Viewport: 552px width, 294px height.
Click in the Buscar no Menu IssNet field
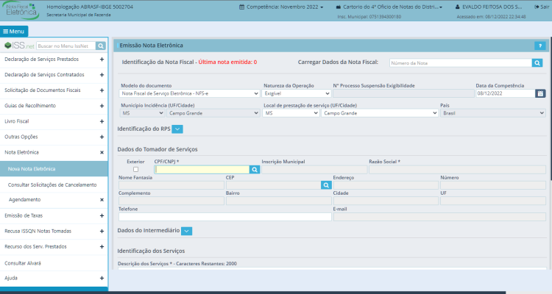coord(66,46)
